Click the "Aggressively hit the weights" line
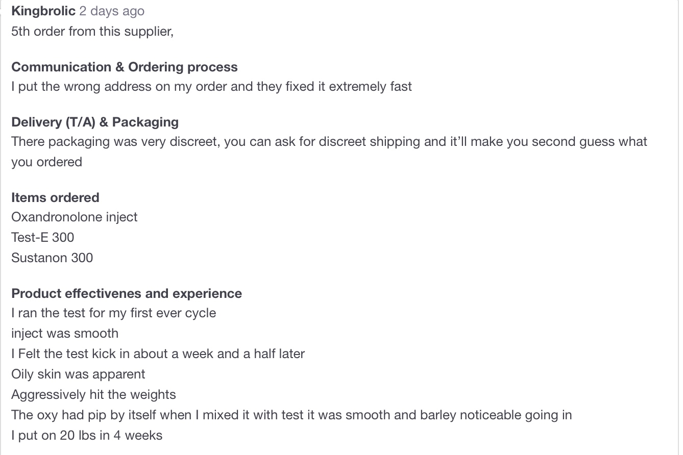This screenshot has height=455, width=683. (x=93, y=394)
